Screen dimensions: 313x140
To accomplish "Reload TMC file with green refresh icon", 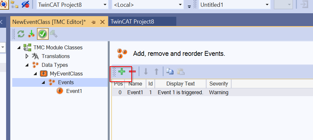I will coord(21,34).
